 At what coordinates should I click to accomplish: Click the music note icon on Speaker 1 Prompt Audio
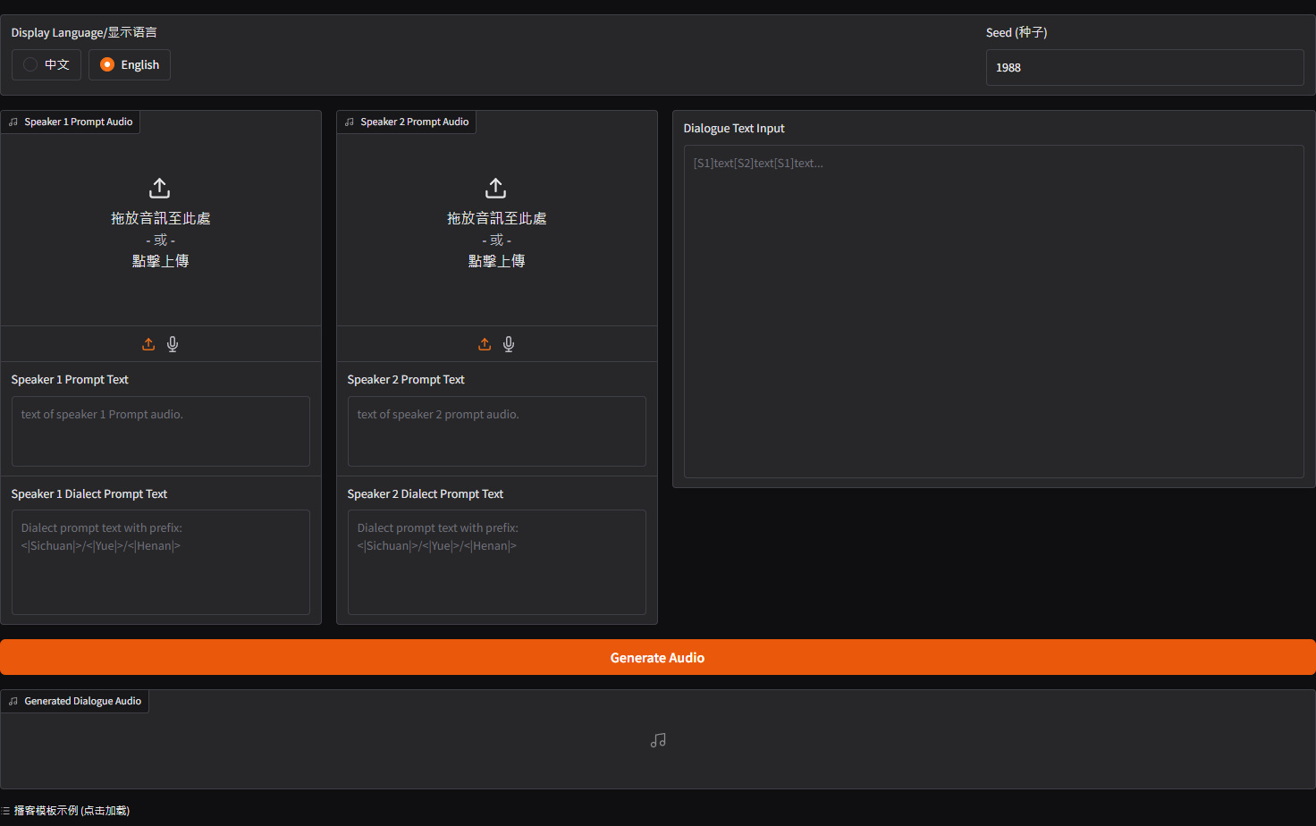(x=12, y=122)
